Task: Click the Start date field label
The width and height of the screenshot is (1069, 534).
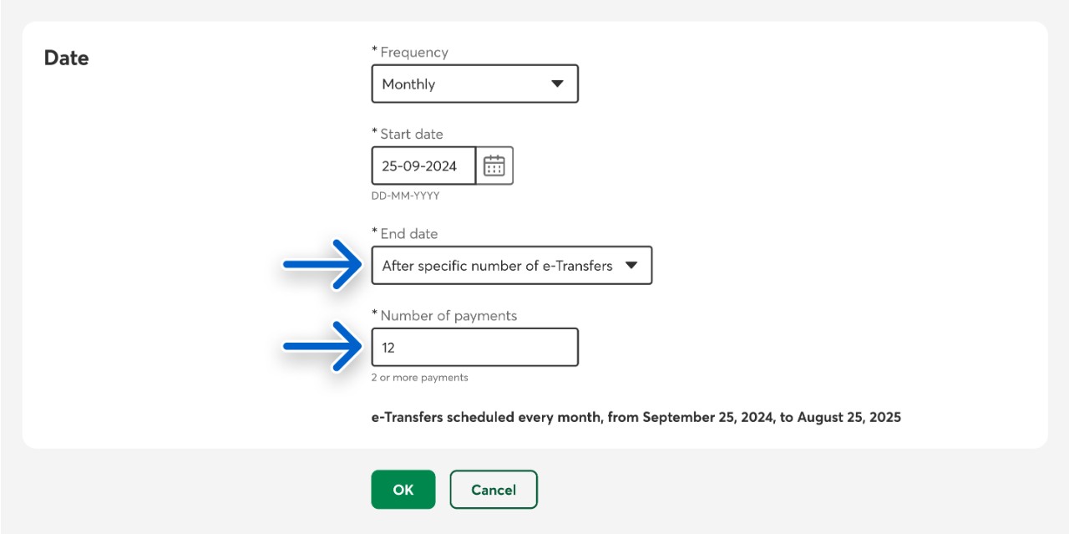Action: point(412,134)
